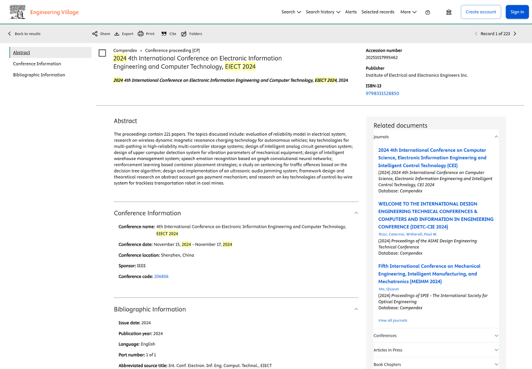The width and height of the screenshot is (532, 369).
Task: Click the Print printer icon
Action: [141, 34]
